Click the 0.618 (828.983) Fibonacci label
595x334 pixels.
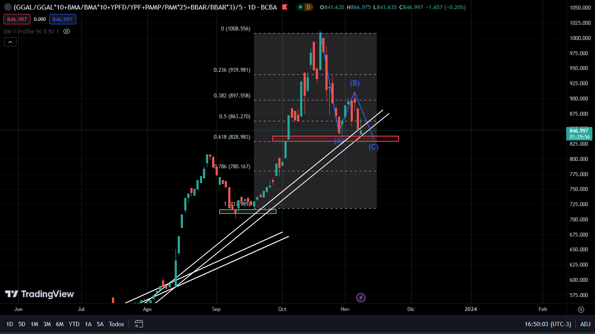[x=232, y=137]
